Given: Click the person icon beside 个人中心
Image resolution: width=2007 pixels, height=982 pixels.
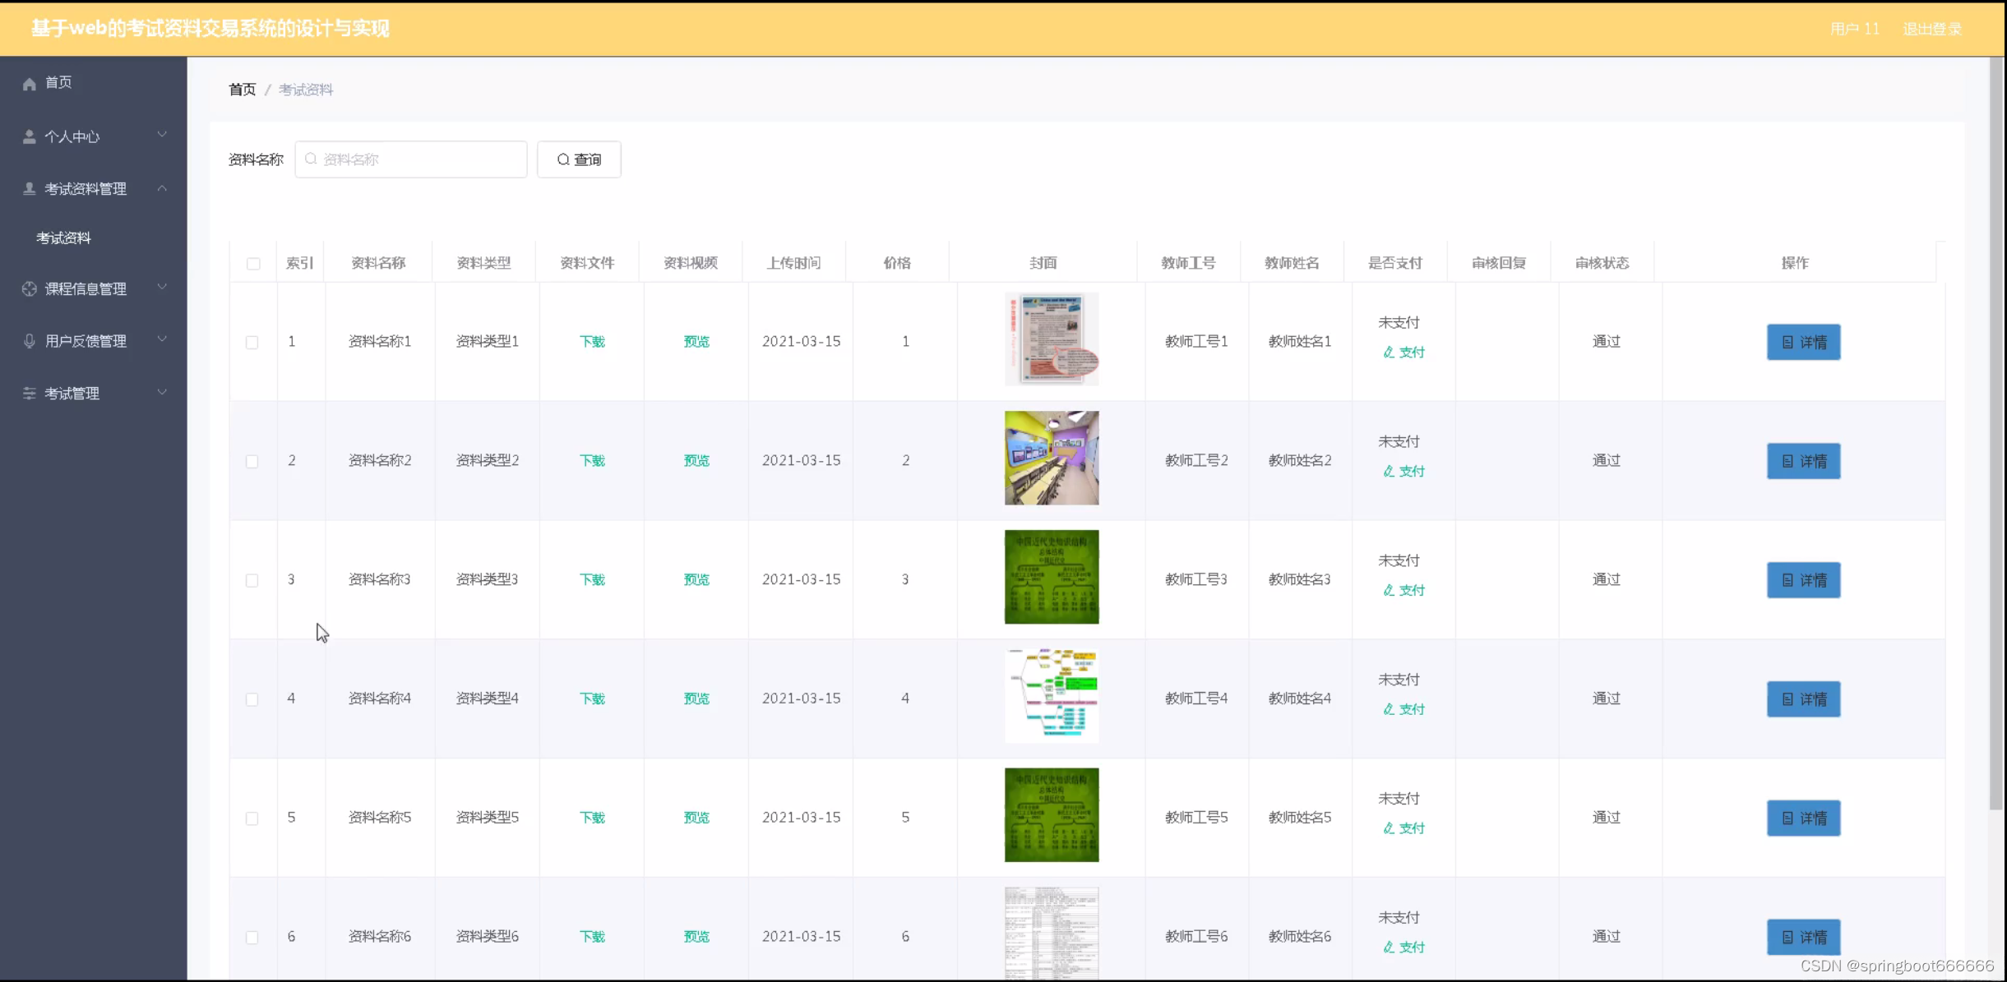Looking at the screenshot, I should coord(30,137).
